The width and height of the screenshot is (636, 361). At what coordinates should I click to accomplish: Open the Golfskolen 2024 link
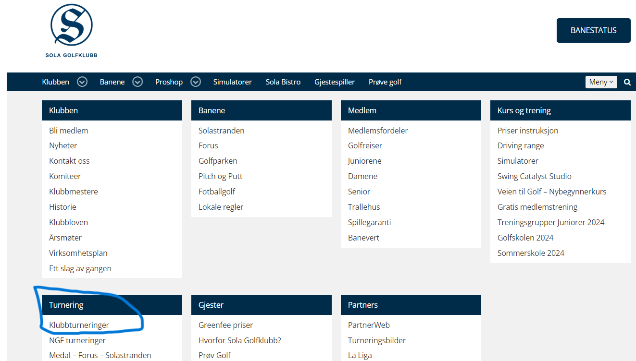pos(525,238)
